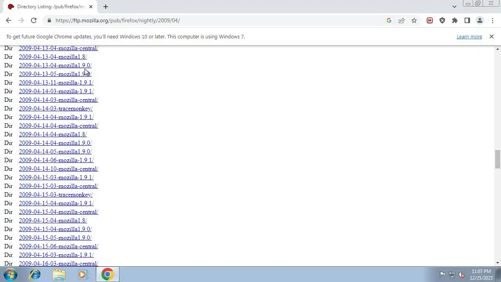Click the scrollbar down arrow
This screenshot has height=282, width=501.
pos(497,263)
